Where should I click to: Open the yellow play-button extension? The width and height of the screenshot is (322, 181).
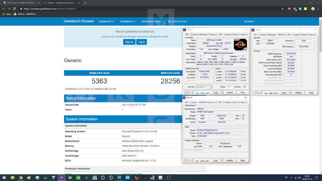click(x=305, y=9)
